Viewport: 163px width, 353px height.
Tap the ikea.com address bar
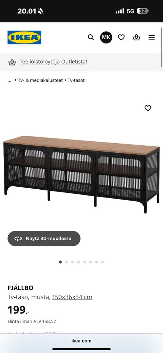point(81,341)
